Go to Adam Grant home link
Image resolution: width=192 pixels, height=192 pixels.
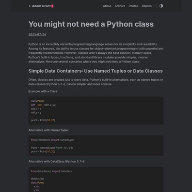click(x=41, y=6)
